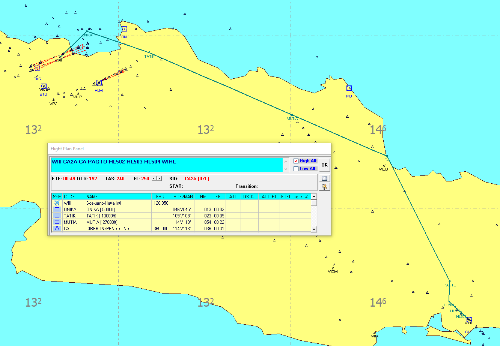Enable the Low Alt checkbox
This screenshot has width=500, height=346.
coord(296,169)
